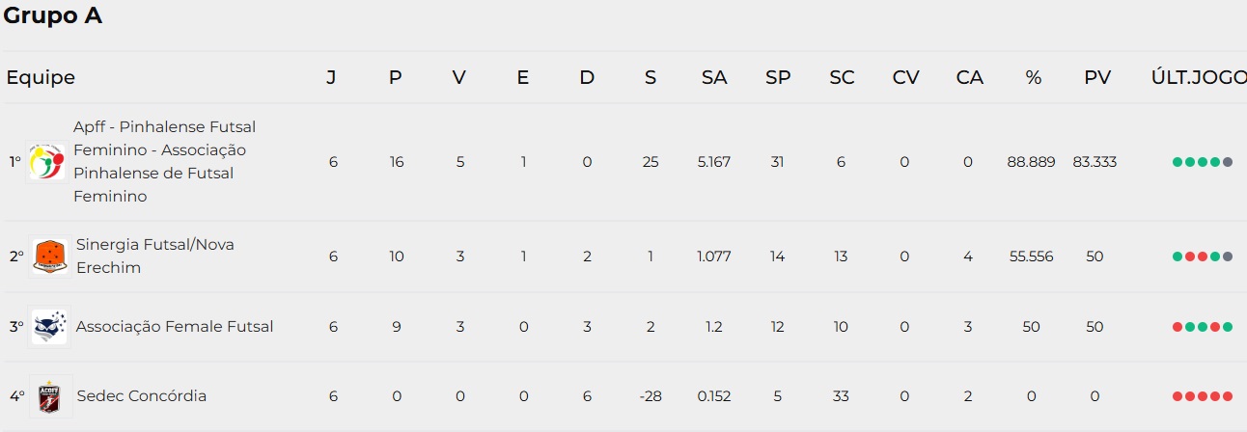The image size is (1247, 432).
Task: Click the first red result dot for Associação Female
Action: (1178, 327)
